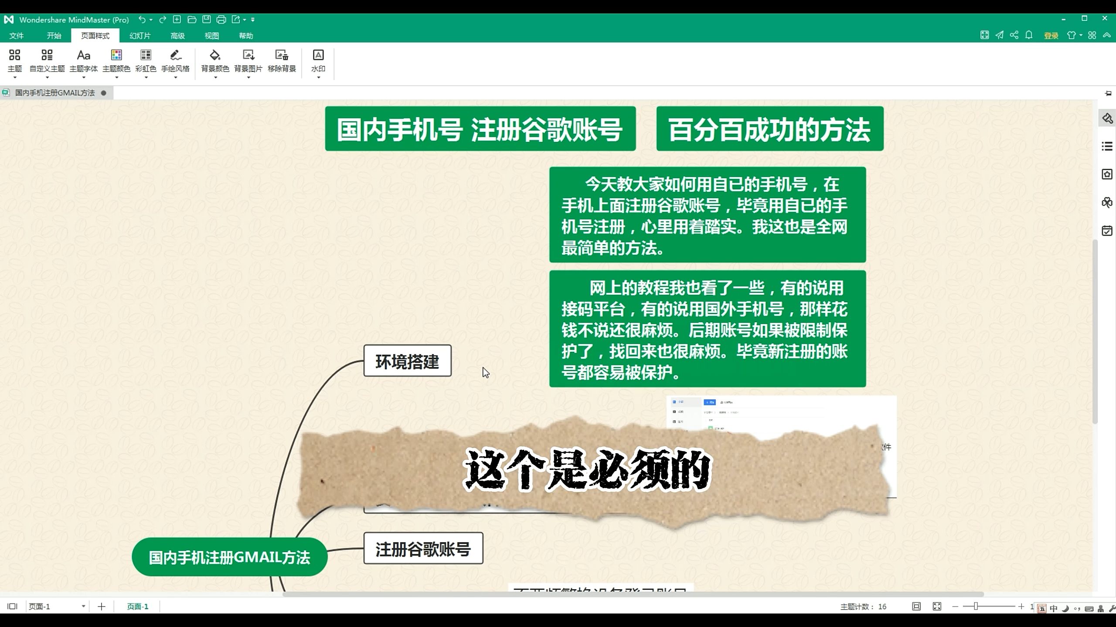This screenshot has height=627, width=1116.
Task: Select the central 国内手机注册GMAIL方法 node
Action: pos(230,557)
